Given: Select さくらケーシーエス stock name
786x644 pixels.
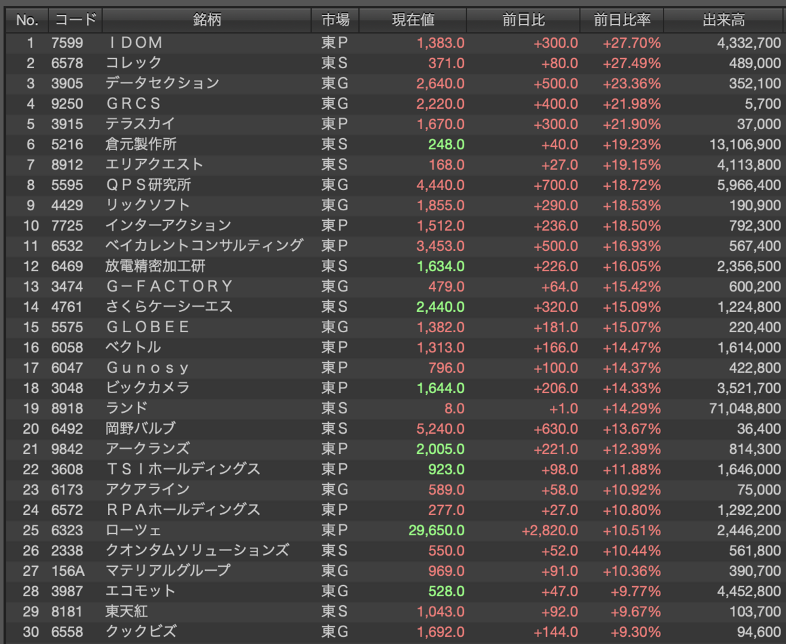Looking at the screenshot, I should (x=169, y=307).
